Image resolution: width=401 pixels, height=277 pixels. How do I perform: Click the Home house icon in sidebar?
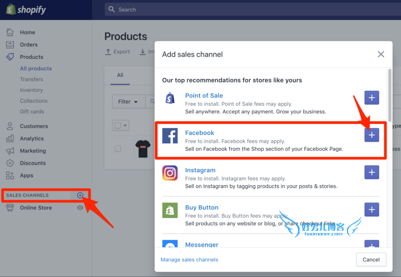[x=10, y=32]
